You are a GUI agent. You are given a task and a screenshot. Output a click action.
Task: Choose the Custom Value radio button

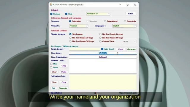tap(100, 41)
